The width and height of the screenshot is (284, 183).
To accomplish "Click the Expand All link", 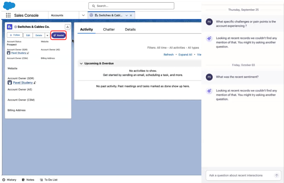I will (x=185, y=55).
